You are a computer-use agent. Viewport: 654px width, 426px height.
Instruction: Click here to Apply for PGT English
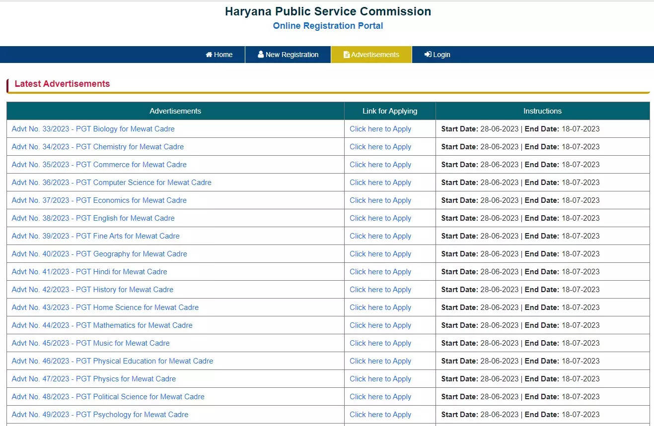tap(380, 218)
